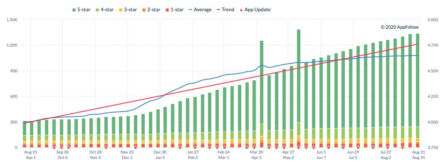The height and width of the screenshot is (166, 448).
Task: Click the 5.000 right axis label
Action: pyautogui.click(x=433, y=20)
